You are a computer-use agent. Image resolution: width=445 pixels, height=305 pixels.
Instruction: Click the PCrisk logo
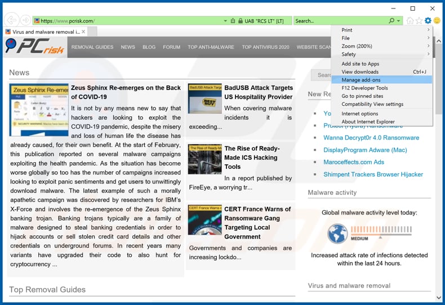pyautogui.click(x=35, y=47)
